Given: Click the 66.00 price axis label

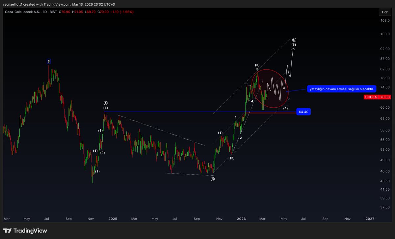Looking at the screenshot, I should pyautogui.click(x=385, y=107).
